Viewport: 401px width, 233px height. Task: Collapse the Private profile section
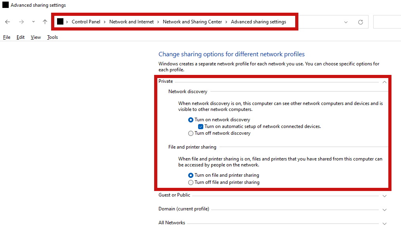point(384,82)
